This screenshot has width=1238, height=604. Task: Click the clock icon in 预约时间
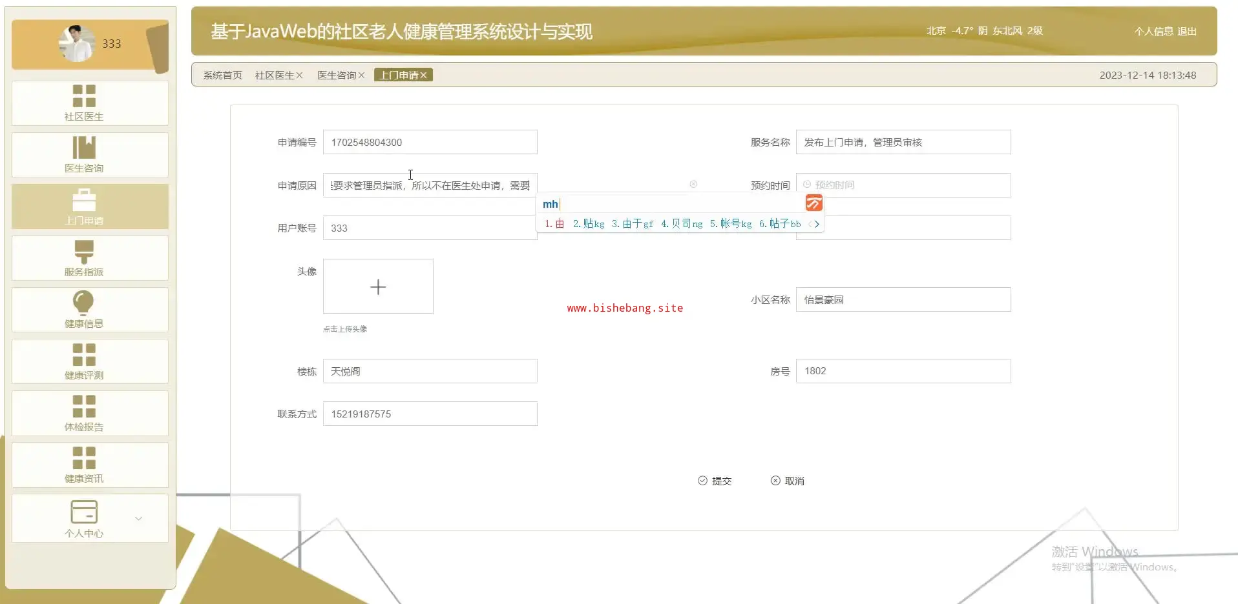point(807,185)
